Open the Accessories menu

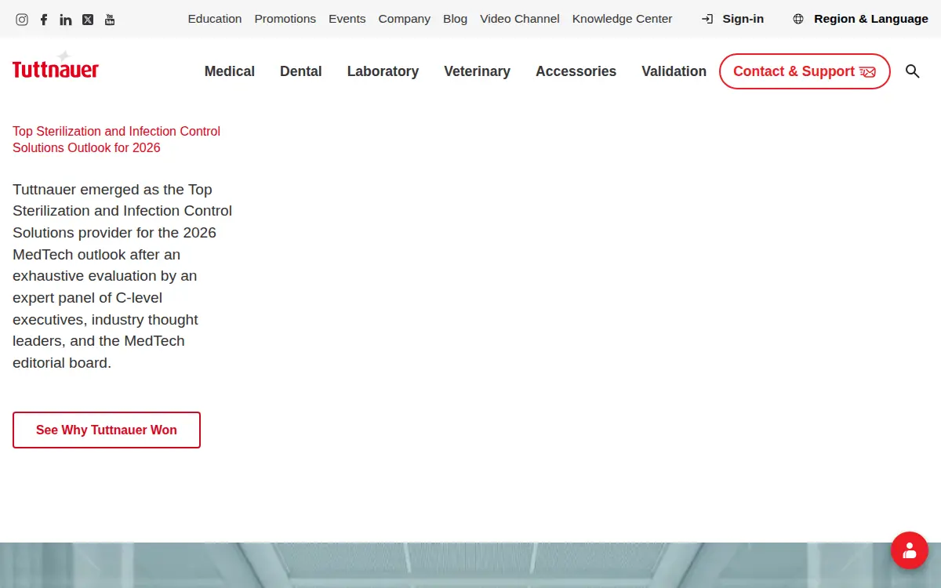[576, 71]
